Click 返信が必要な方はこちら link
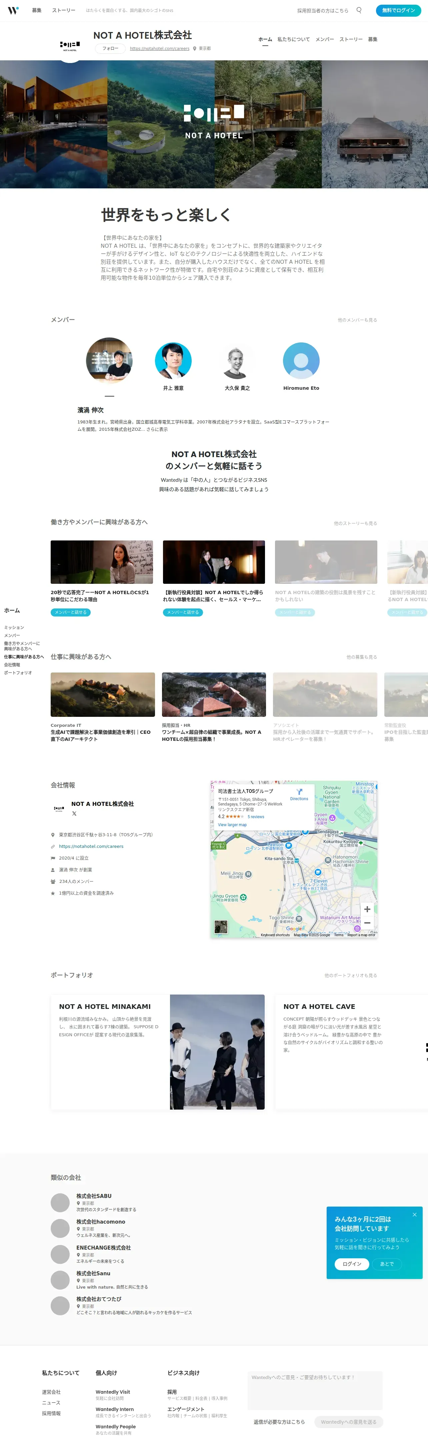The height and width of the screenshot is (1447, 428). click(x=279, y=1422)
